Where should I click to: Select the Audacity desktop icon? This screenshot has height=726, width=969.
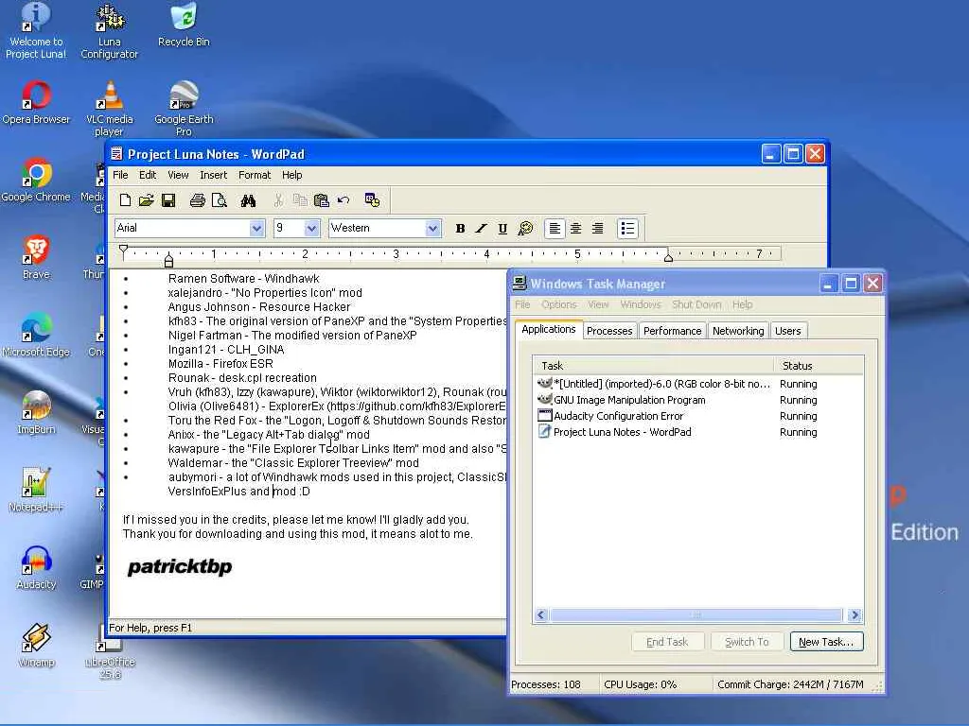(x=36, y=567)
